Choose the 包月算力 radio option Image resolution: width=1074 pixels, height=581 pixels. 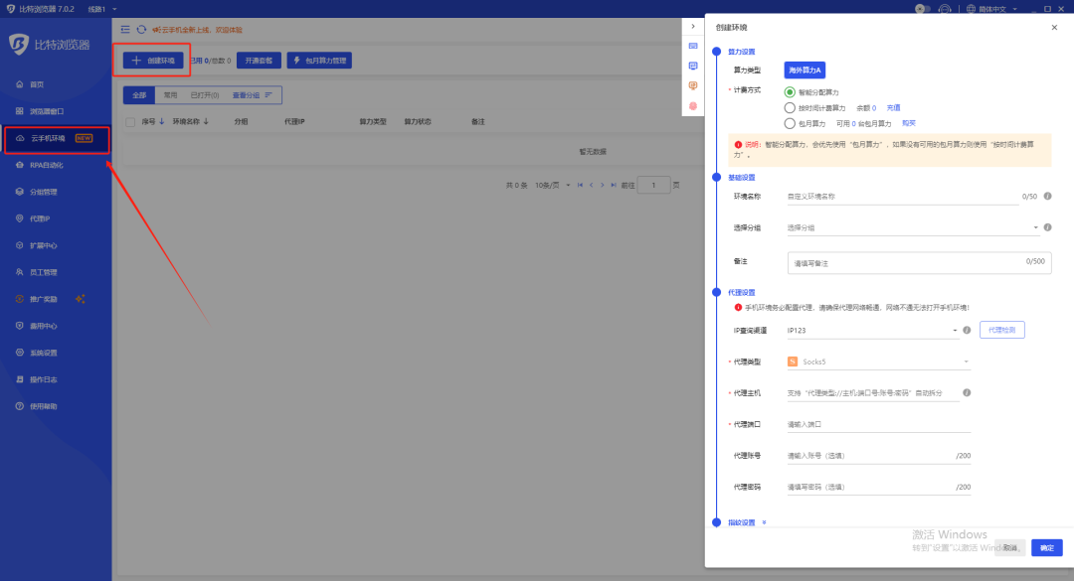[791, 123]
